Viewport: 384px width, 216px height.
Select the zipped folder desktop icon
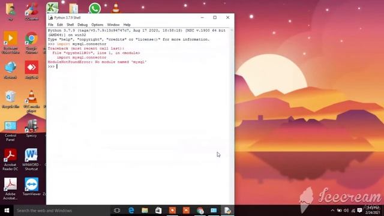tap(73, 8)
